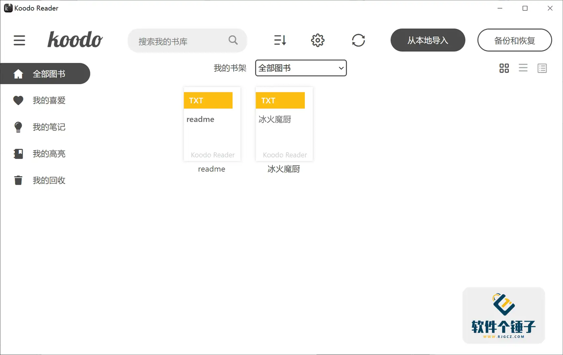Click the home icon beside 全部图书
Screen dimensions: 563x355
click(x=18, y=74)
